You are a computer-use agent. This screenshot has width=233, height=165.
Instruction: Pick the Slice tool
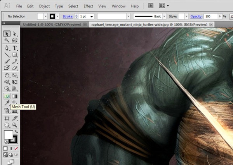15,118
